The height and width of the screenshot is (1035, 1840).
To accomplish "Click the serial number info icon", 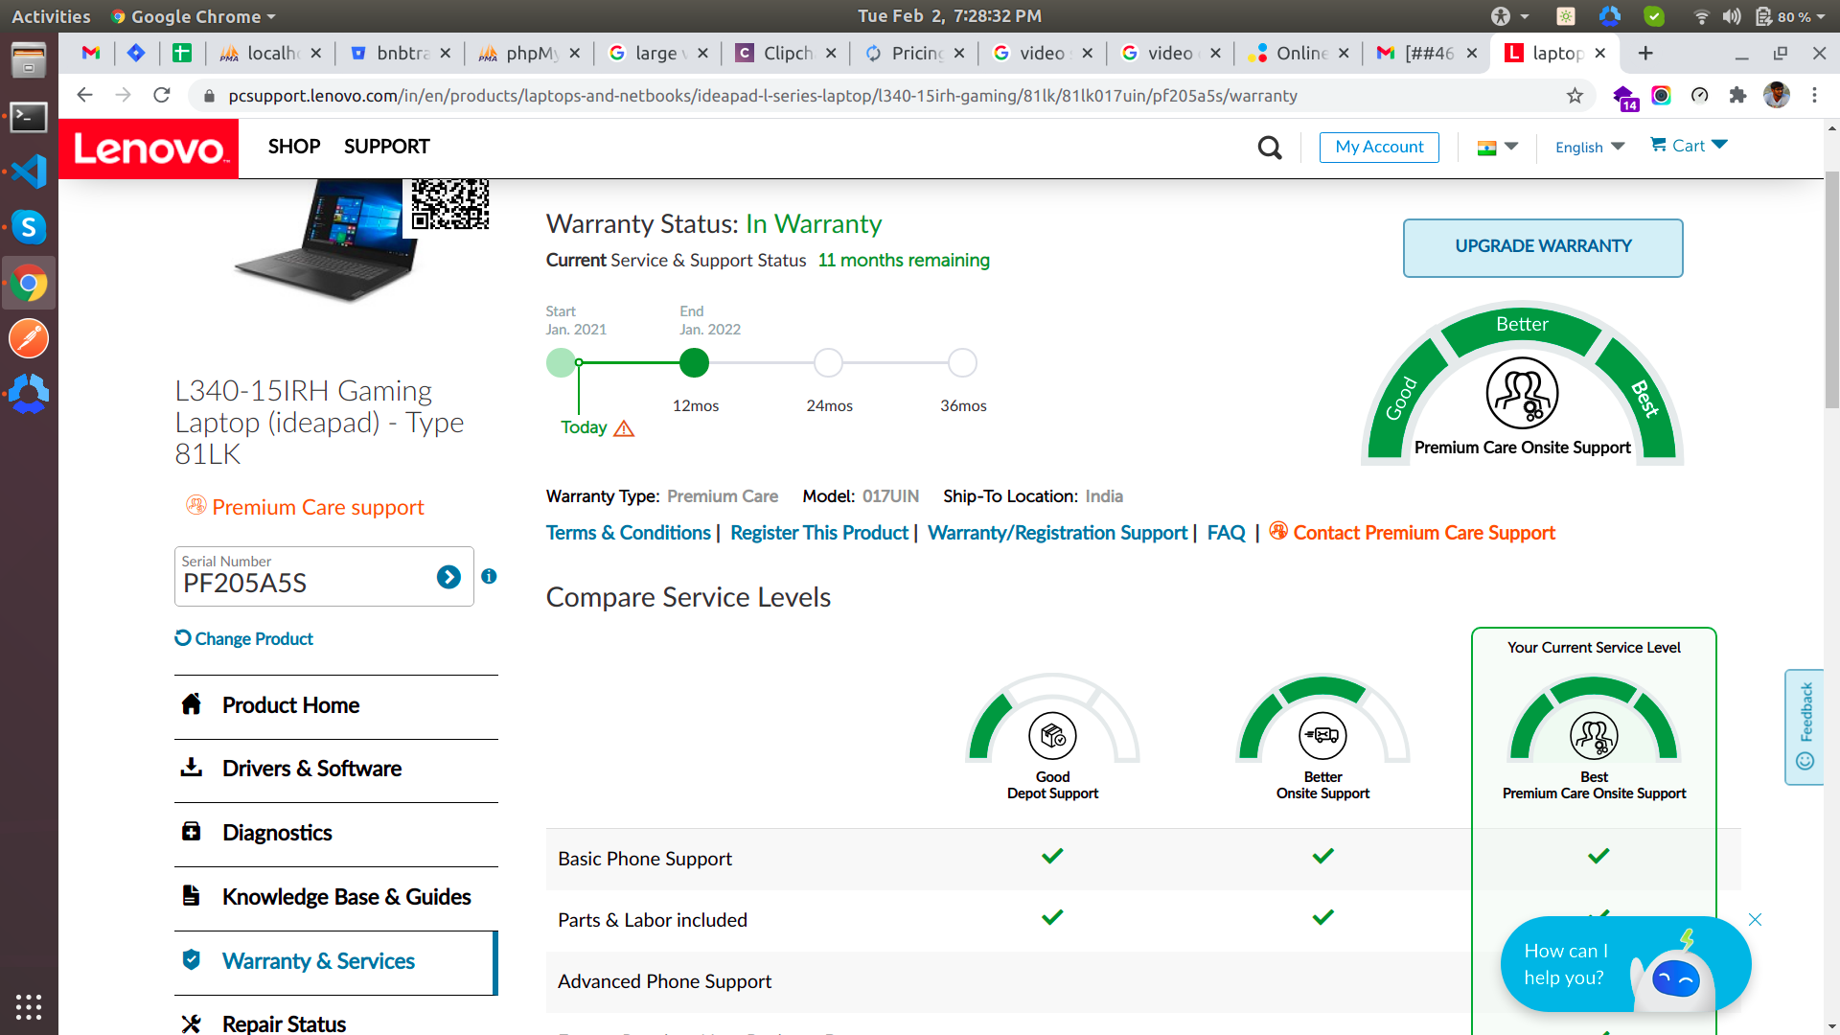I will pyautogui.click(x=489, y=576).
